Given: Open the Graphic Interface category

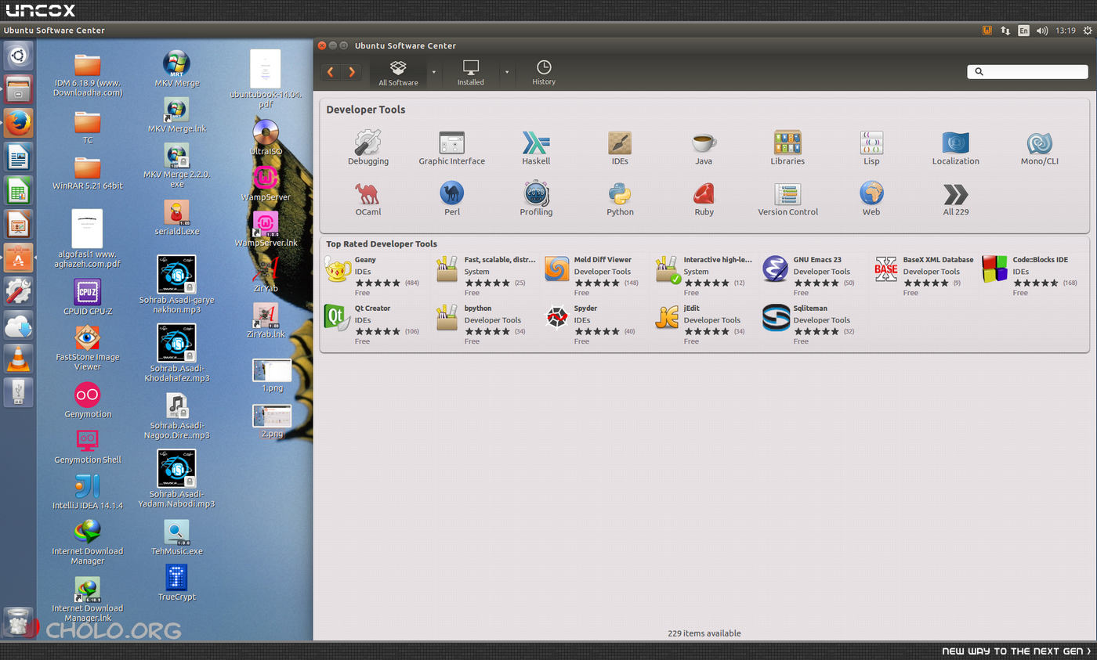Looking at the screenshot, I should point(451,148).
